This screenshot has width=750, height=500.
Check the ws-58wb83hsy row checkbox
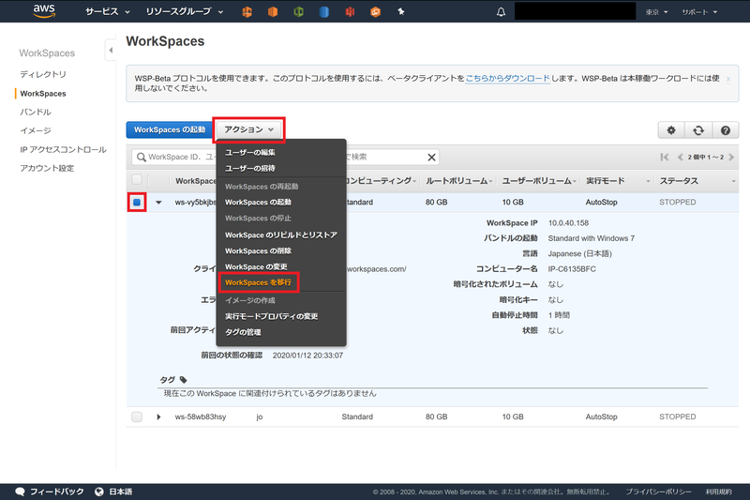click(137, 417)
